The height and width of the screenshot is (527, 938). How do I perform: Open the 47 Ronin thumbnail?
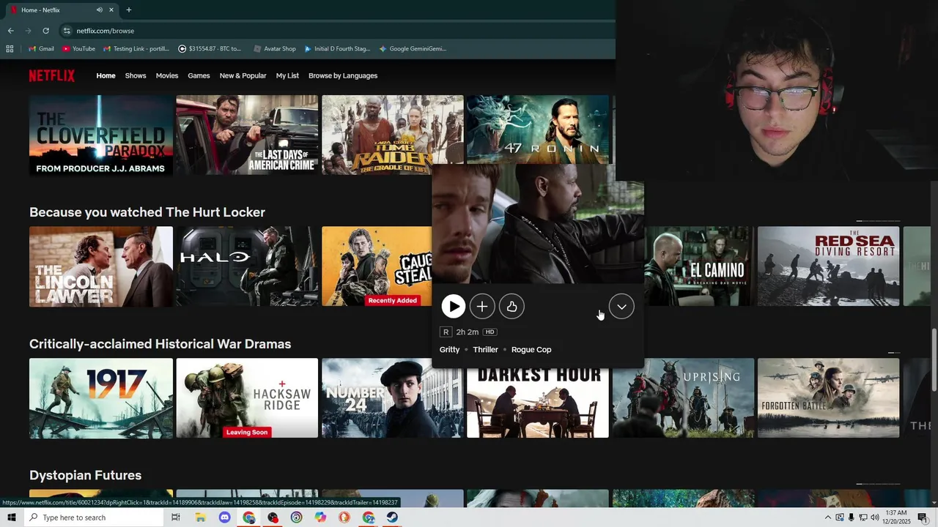[538, 130]
